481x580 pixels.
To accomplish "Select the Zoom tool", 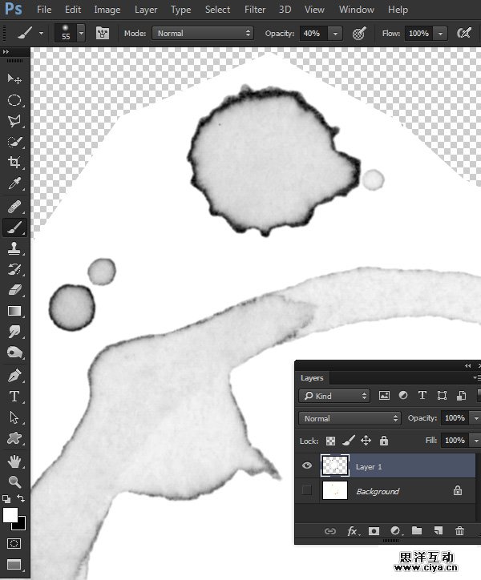I will click(14, 481).
